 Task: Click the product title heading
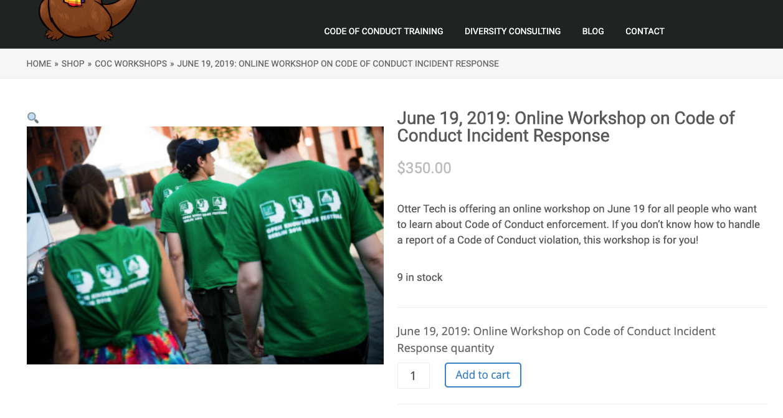pyautogui.click(x=566, y=126)
